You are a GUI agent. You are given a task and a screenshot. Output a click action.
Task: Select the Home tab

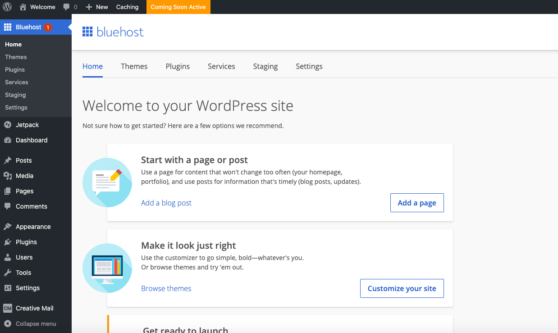92,66
